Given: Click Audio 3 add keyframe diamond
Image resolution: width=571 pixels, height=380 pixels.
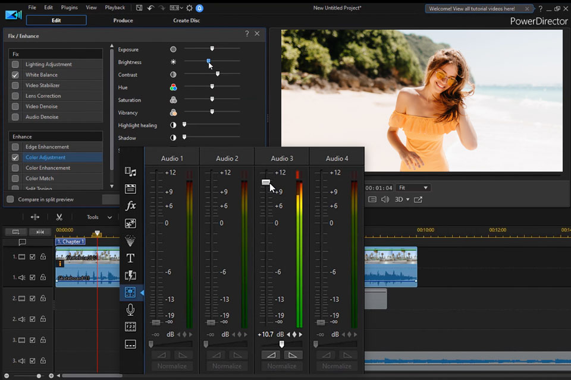Looking at the screenshot, I should tap(294, 334).
